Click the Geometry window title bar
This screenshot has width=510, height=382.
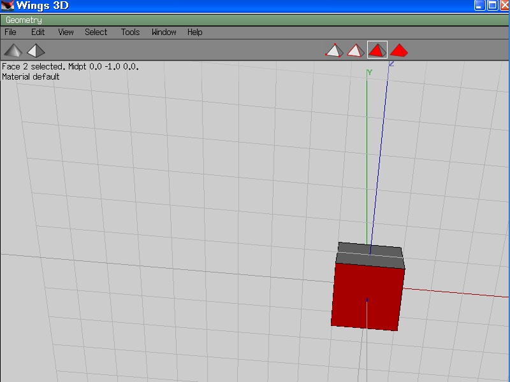(x=254, y=20)
